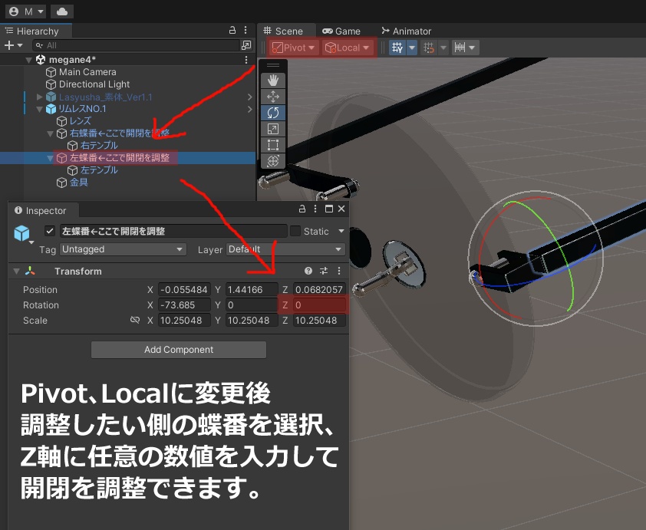Select the Move tool
The height and width of the screenshot is (530, 646).
tap(272, 97)
